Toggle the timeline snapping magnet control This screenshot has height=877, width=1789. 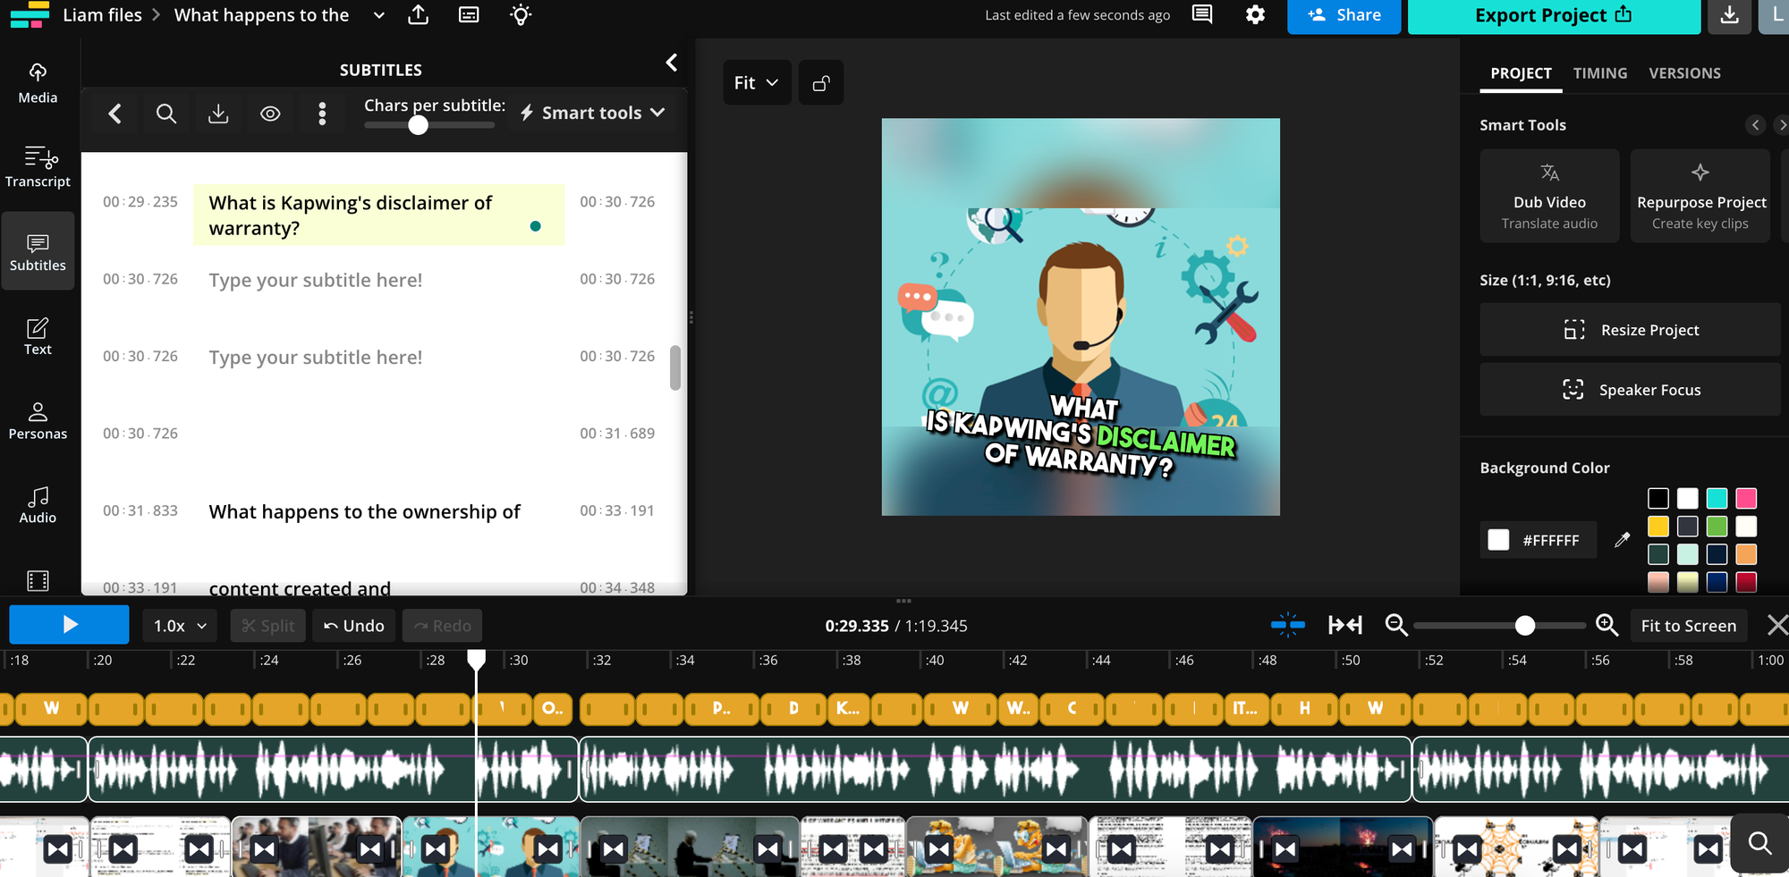(x=1288, y=625)
